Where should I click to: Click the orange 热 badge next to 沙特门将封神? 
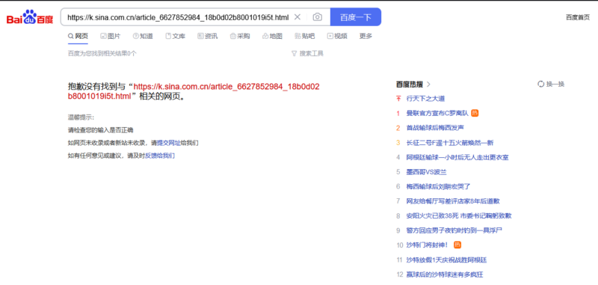[457, 245]
